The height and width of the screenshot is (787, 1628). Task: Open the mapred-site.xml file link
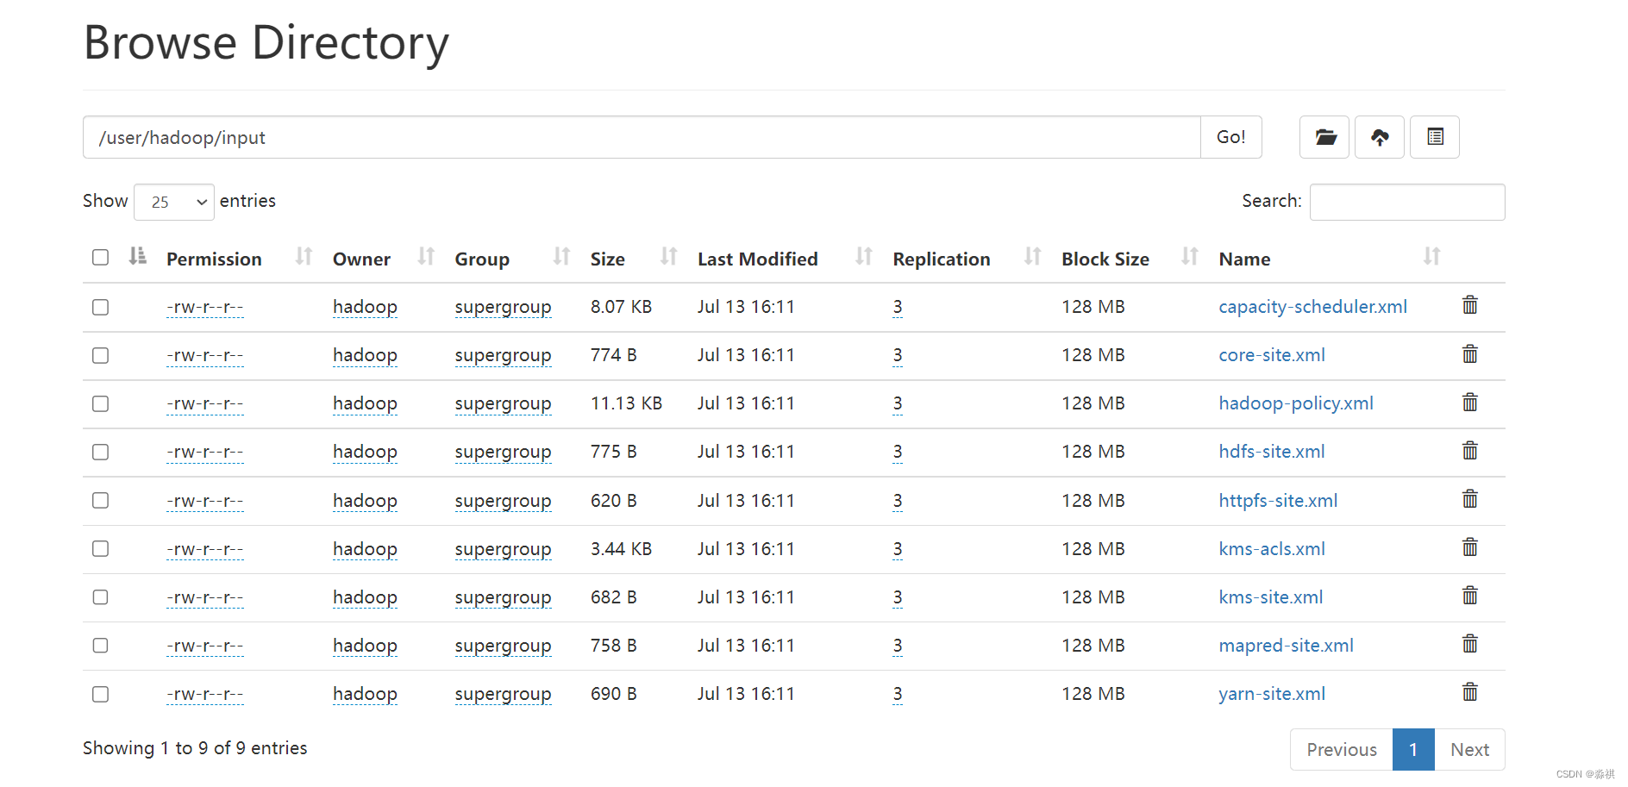tap(1286, 646)
